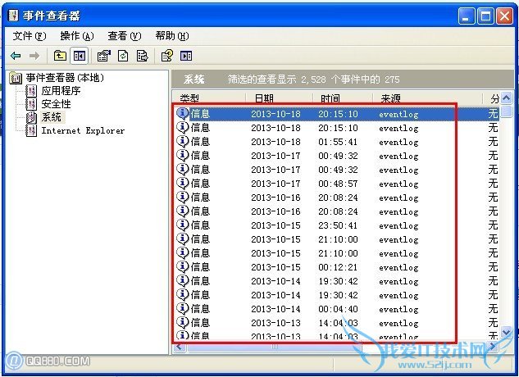This screenshot has height=377, width=519.
Task: Click time 00:48:57 in the event list
Action: pyautogui.click(x=338, y=184)
